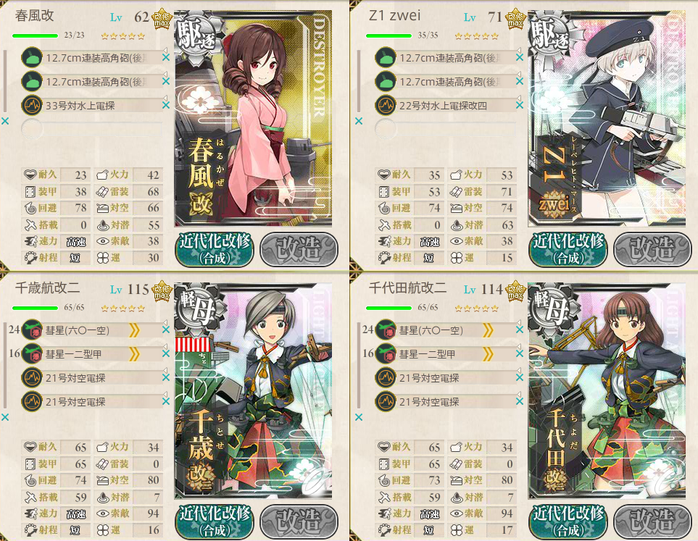Click Z1 zwei's second 12.7cm gun icon

pyautogui.click(x=386, y=82)
